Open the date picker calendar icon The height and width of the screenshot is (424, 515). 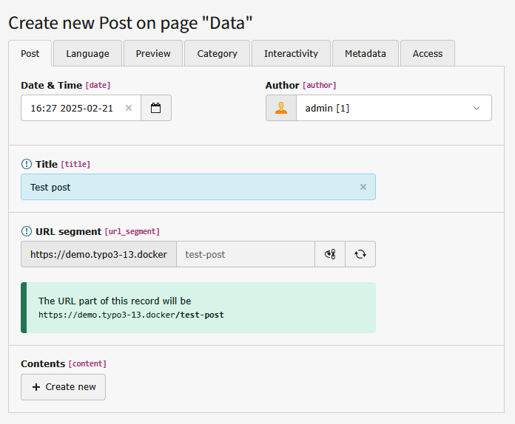pyautogui.click(x=155, y=108)
